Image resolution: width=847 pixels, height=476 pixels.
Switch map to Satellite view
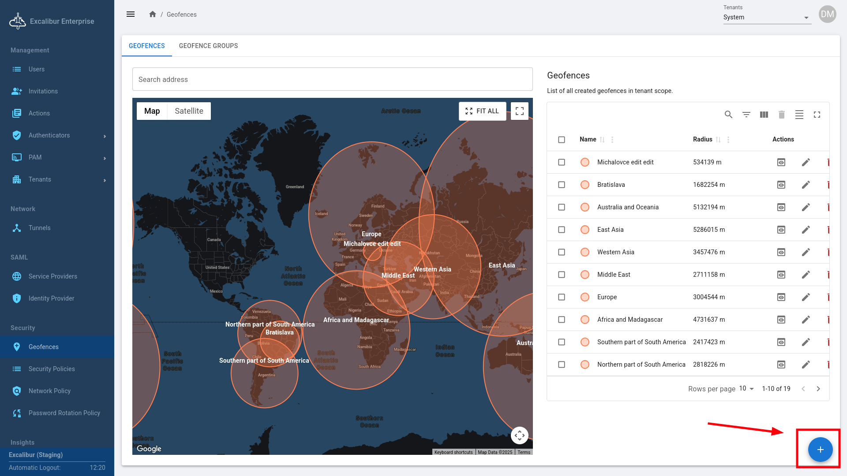click(x=189, y=111)
